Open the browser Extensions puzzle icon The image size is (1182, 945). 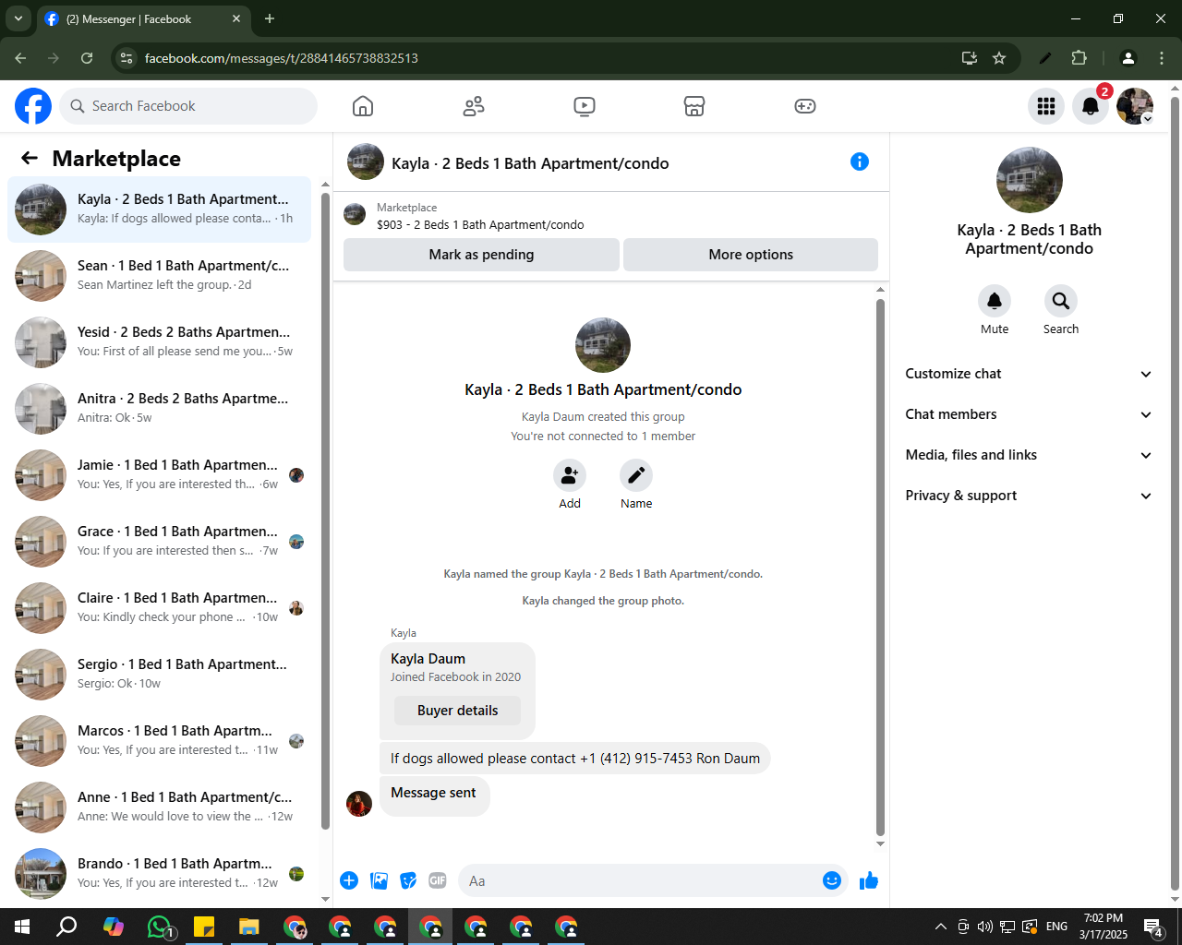pyautogui.click(x=1079, y=58)
